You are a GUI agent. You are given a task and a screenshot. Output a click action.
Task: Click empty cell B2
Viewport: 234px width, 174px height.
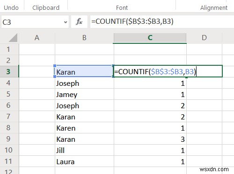84,60
